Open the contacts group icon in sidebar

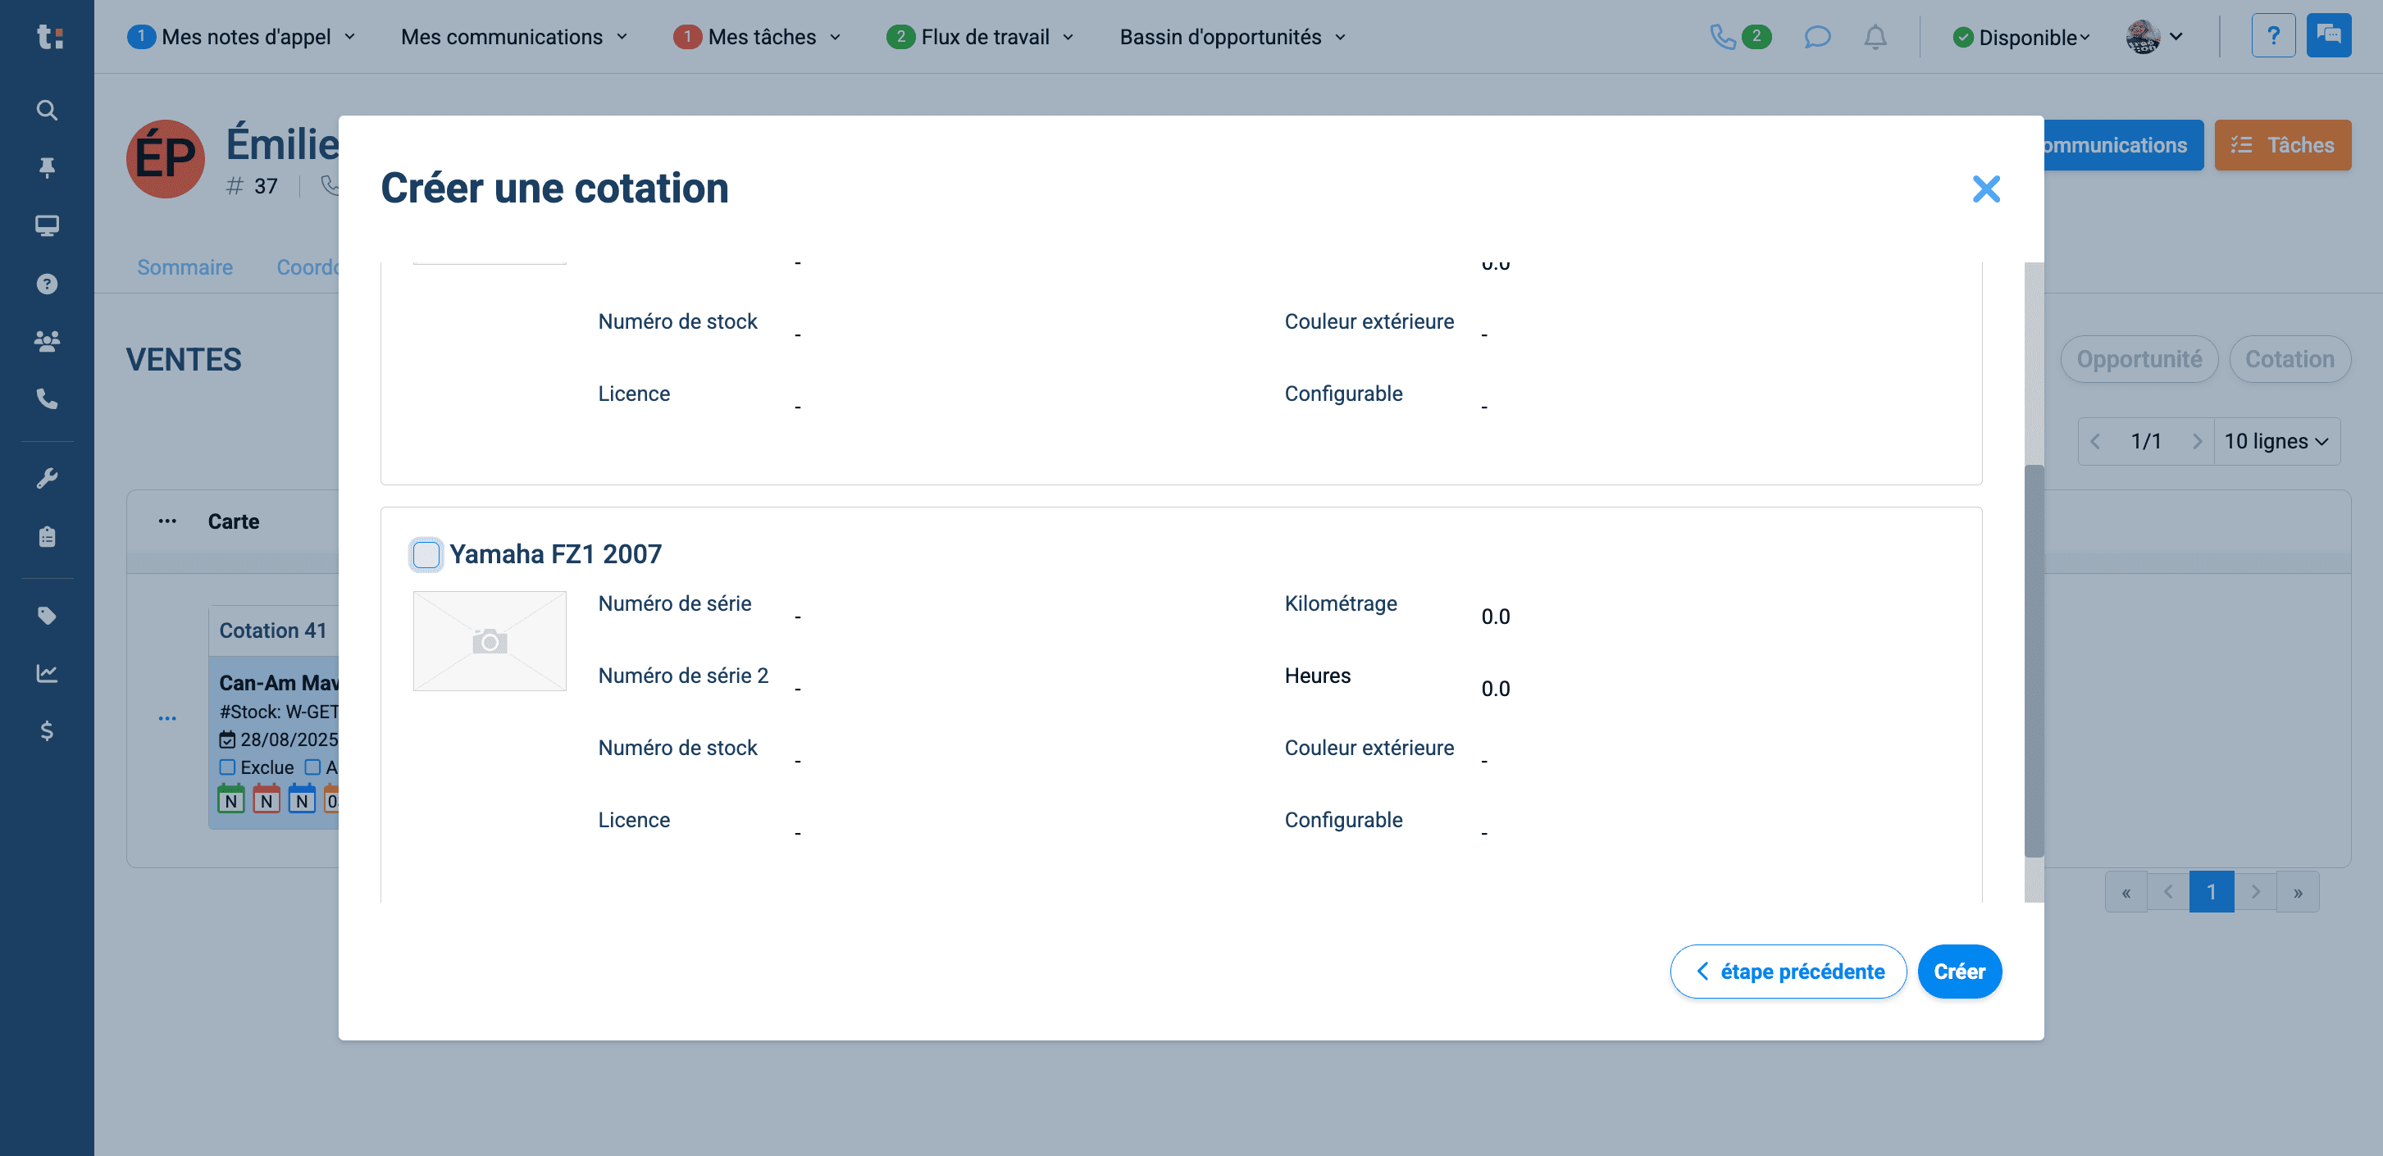pos(48,341)
